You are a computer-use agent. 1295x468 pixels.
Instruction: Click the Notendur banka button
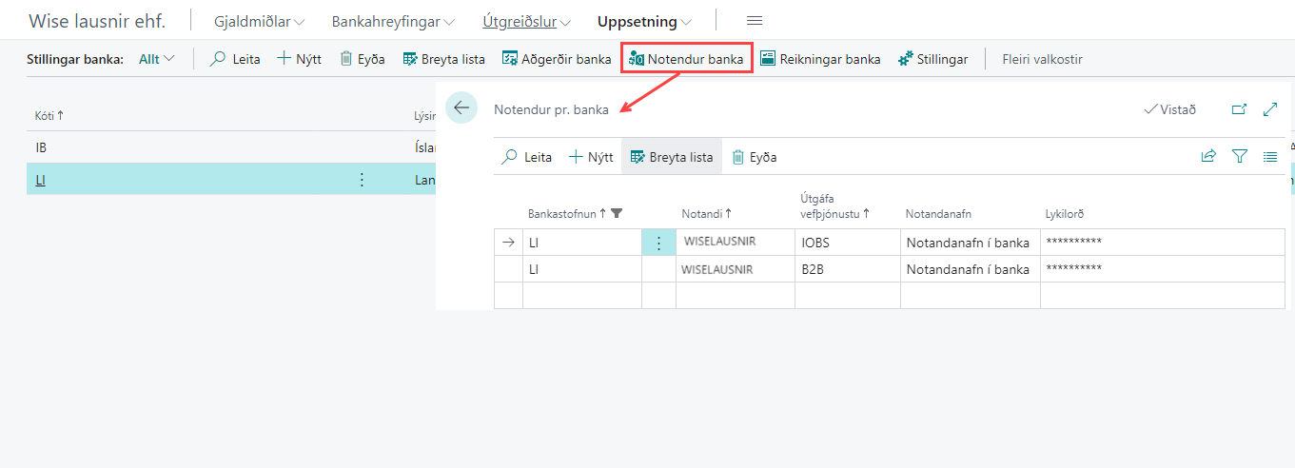coord(686,59)
